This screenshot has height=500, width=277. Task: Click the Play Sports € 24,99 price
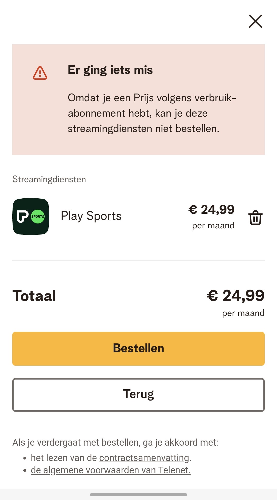pyautogui.click(x=211, y=210)
